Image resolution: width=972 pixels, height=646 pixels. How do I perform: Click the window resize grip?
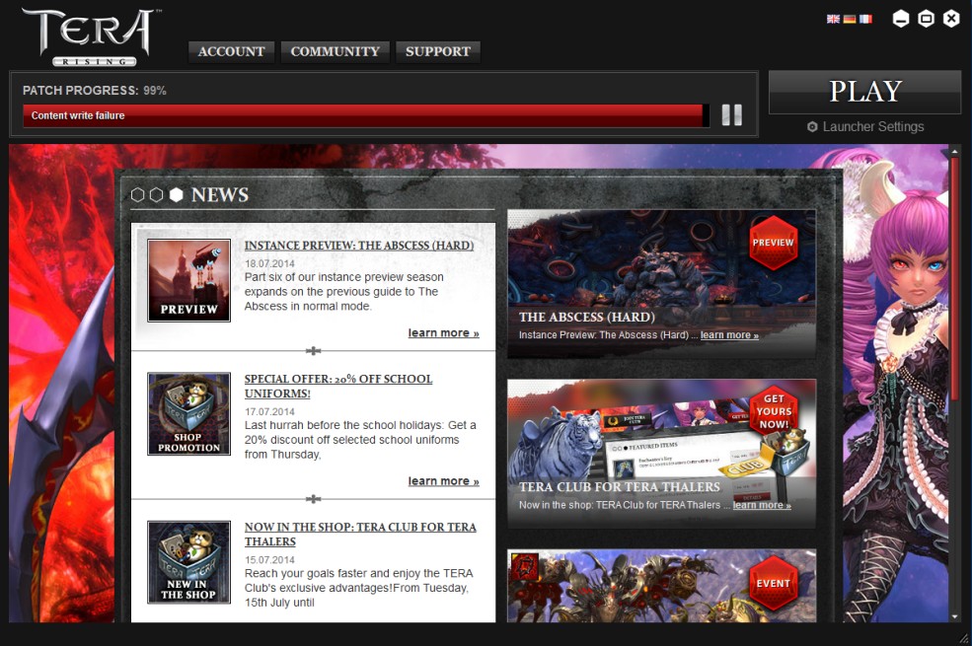coord(964,638)
